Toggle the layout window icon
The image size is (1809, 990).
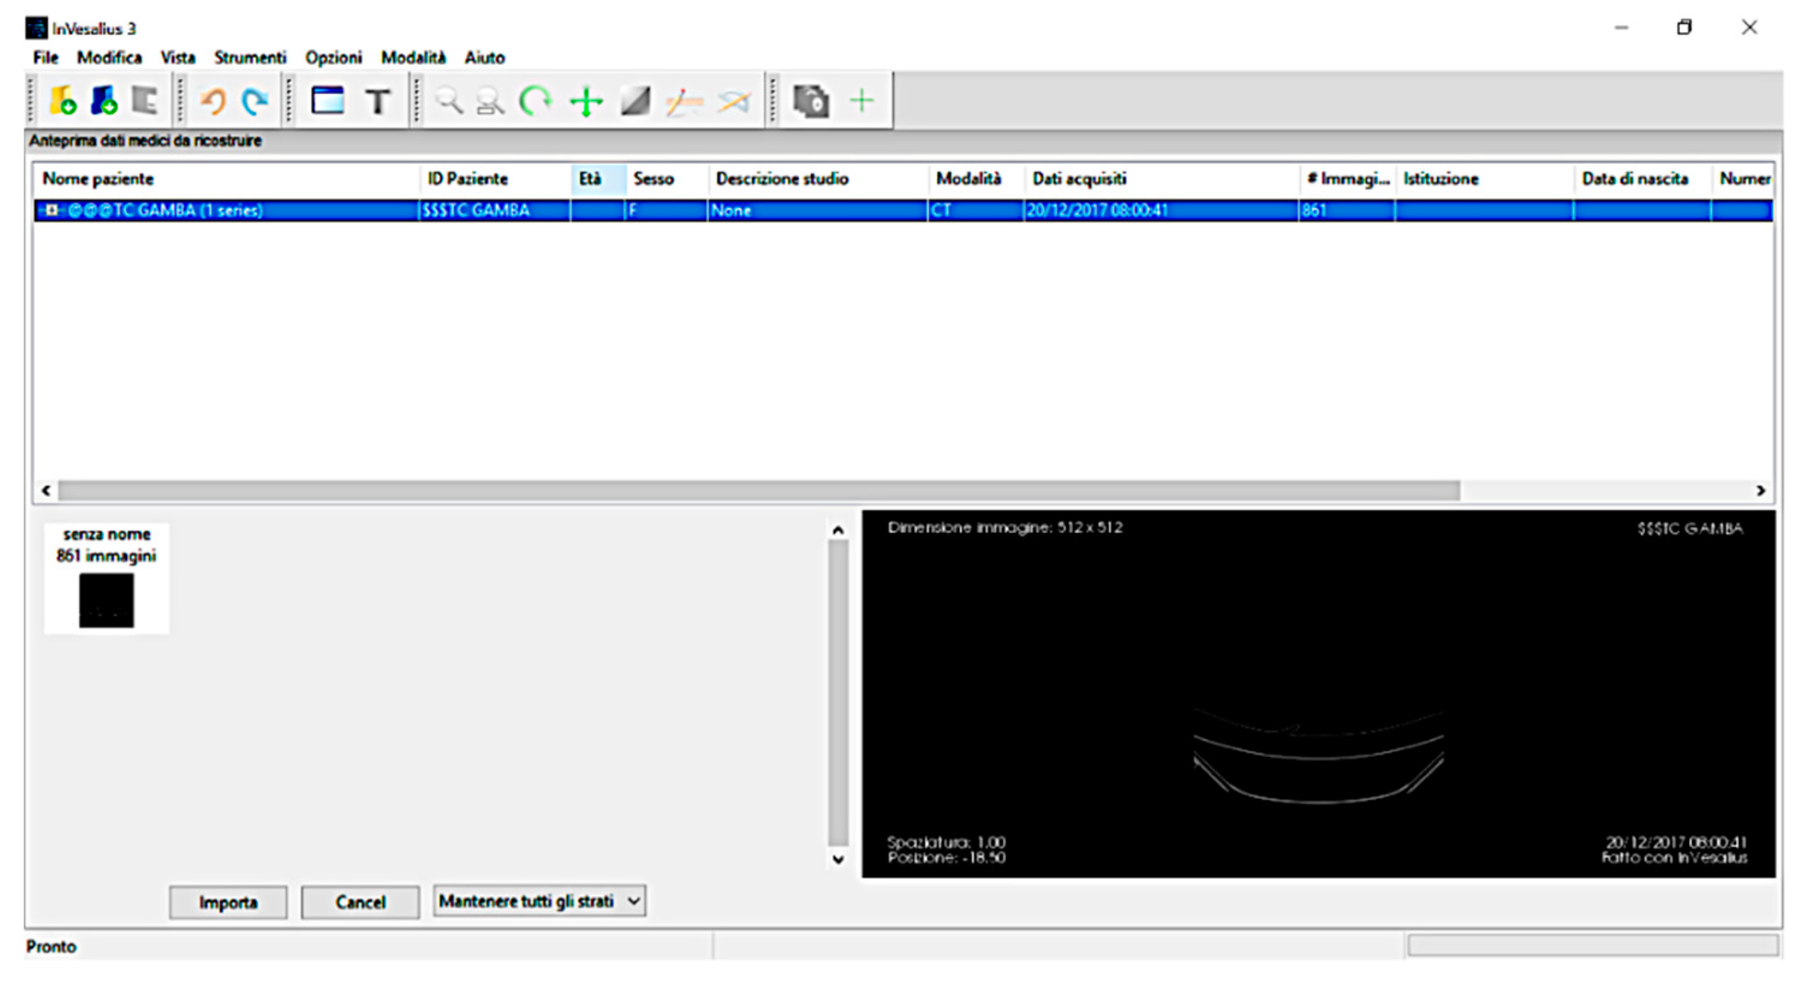click(327, 101)
